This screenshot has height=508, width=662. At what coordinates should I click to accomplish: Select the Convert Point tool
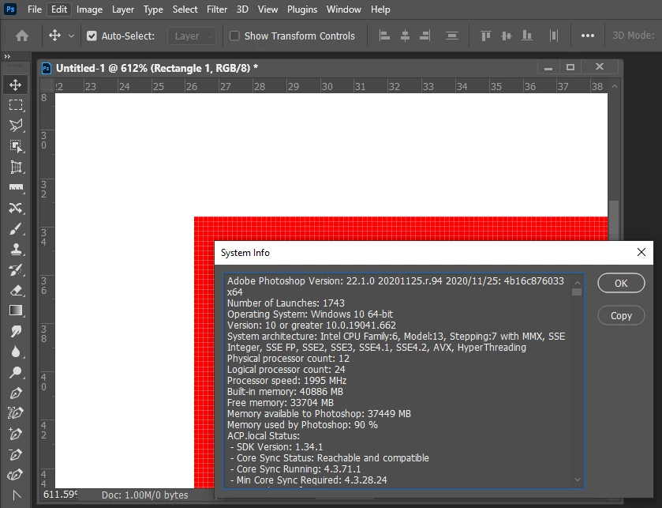[x=17, y=495]
